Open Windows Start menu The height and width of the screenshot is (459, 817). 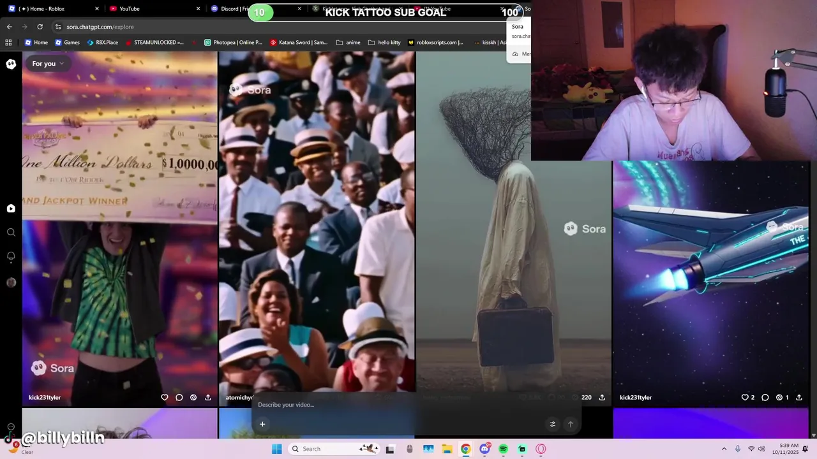point(276,449)
